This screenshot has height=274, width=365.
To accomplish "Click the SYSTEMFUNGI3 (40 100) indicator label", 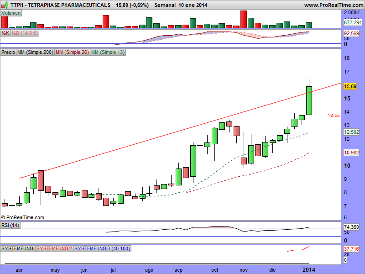I will tap(102, 248).
